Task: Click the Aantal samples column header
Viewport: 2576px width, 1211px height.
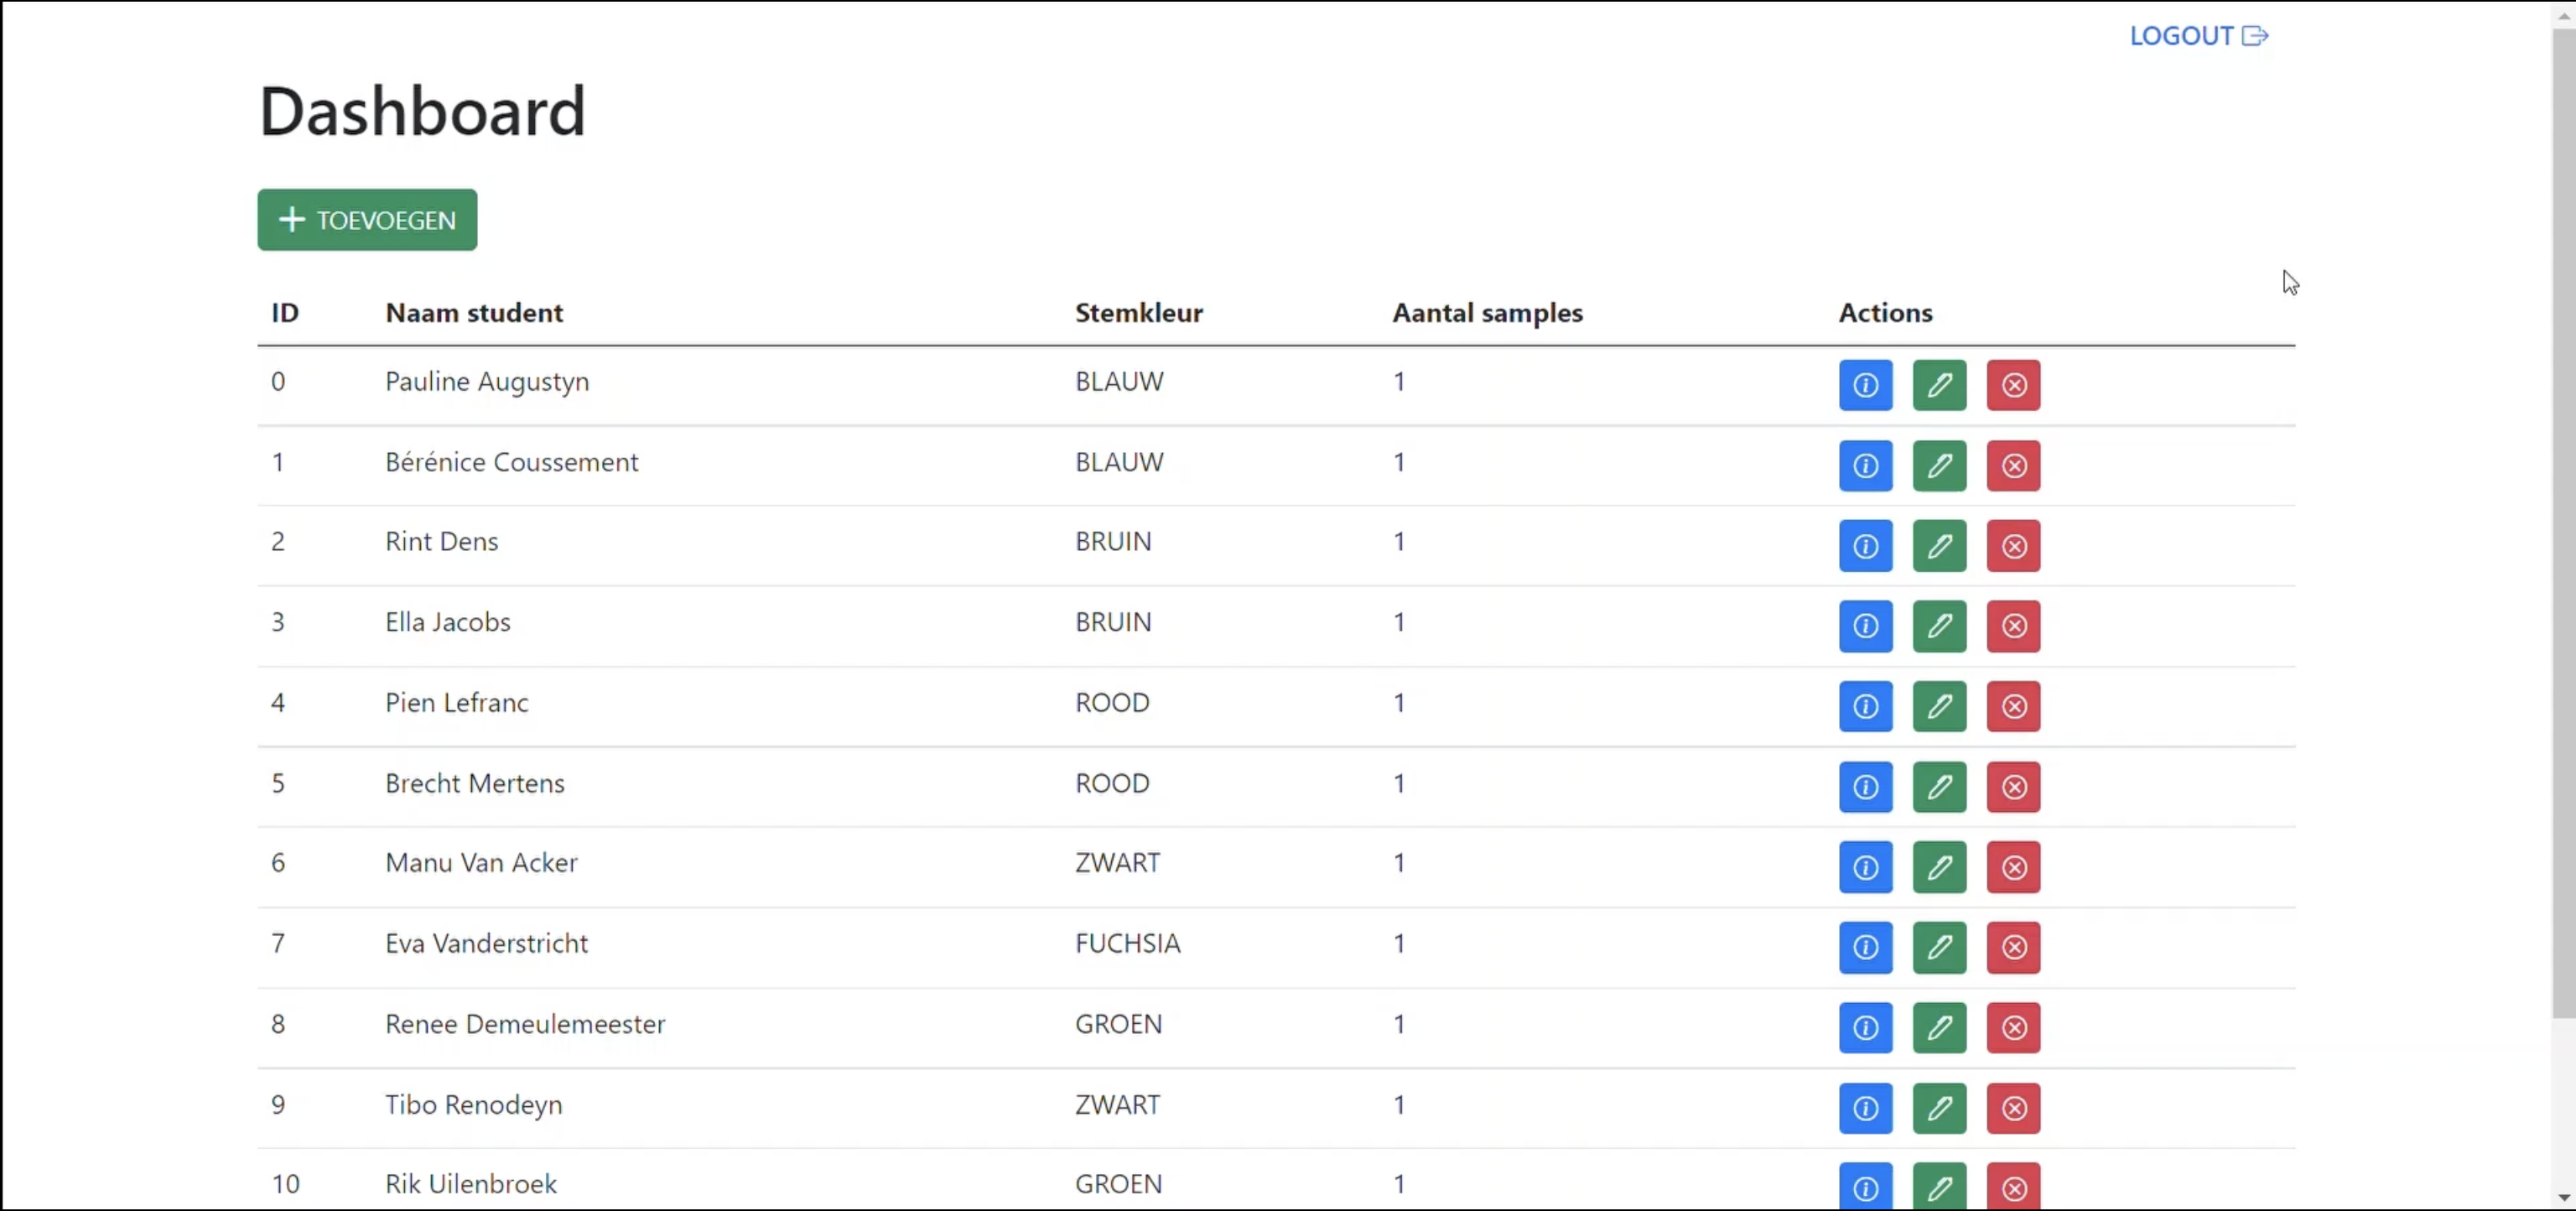Action: pyautogui.click(x=1487, y=313)
